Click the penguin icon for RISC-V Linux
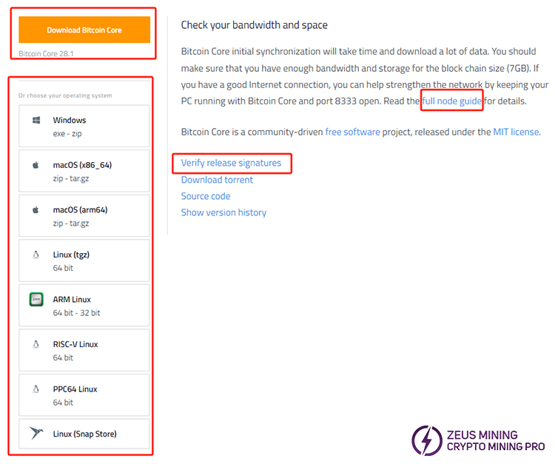The height and width of the screenshot is (464, 555). tap(36, 344)
